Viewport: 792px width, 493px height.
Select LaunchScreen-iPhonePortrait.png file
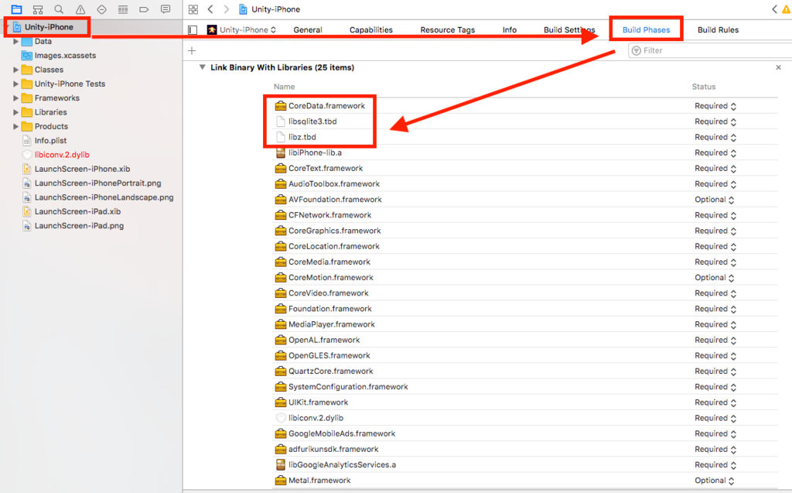(97, 183)
